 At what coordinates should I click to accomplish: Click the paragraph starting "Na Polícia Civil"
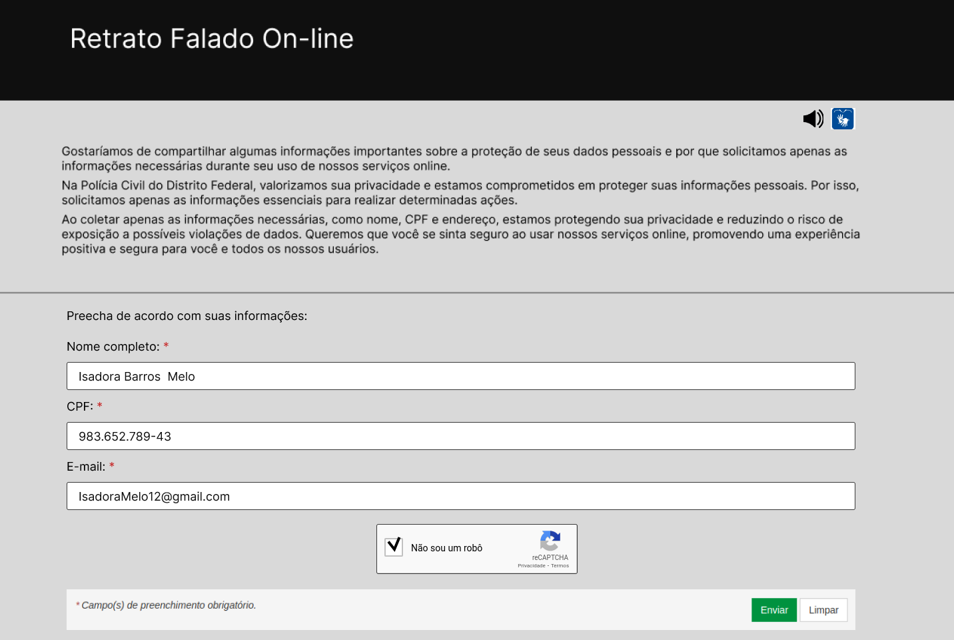[x=460, y=193]
